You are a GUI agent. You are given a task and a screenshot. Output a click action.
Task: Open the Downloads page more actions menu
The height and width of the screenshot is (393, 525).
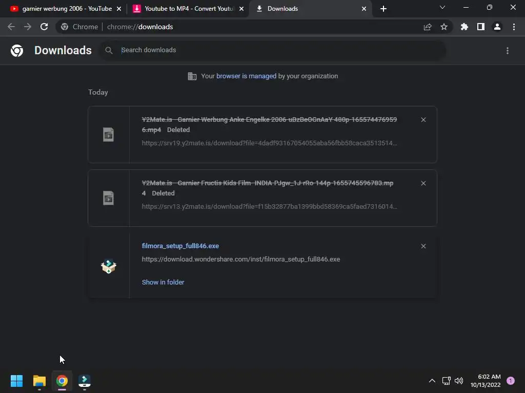click(508, 51)
